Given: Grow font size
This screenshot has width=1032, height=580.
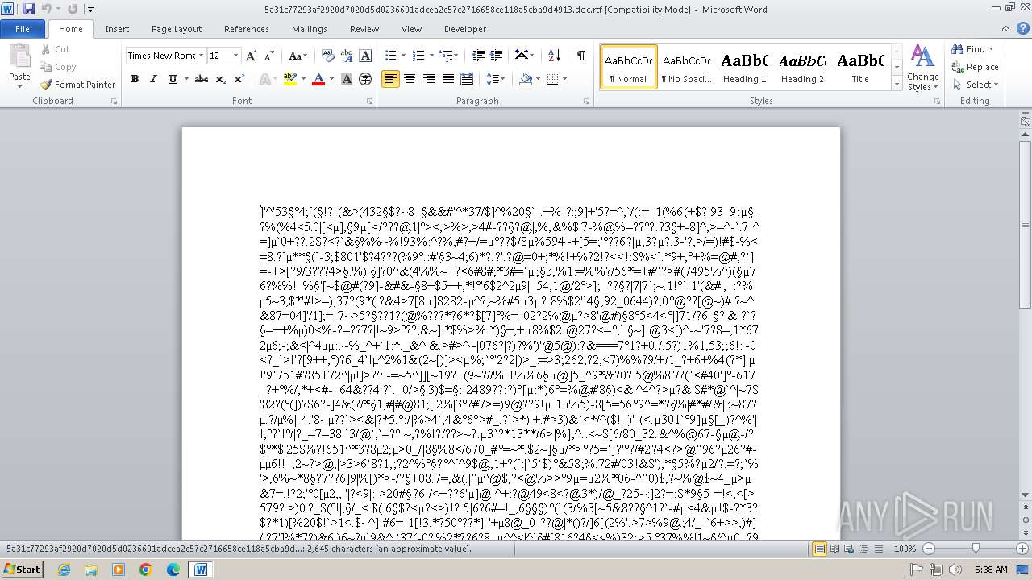Looking at the screenshot, I should [x=252, y=56].
